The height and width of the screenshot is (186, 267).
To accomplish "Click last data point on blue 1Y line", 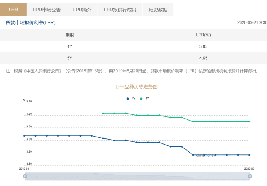I will pos(249,155).
